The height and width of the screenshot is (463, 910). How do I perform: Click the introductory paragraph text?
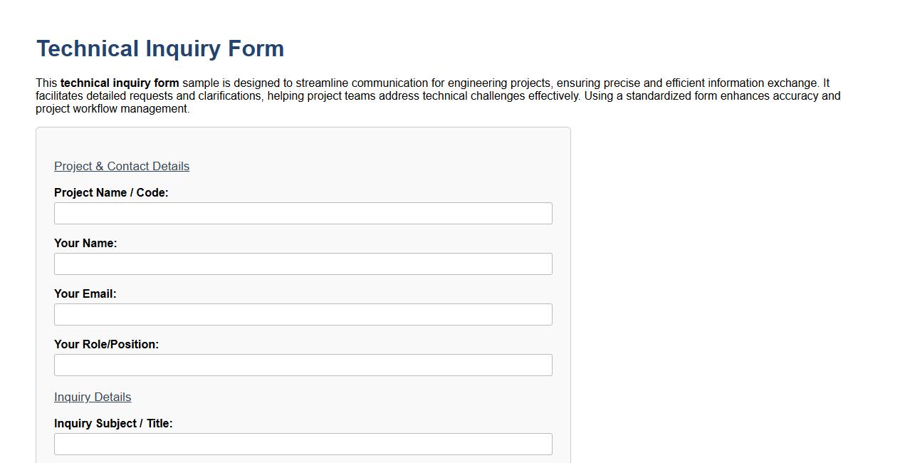pos(427,95)
